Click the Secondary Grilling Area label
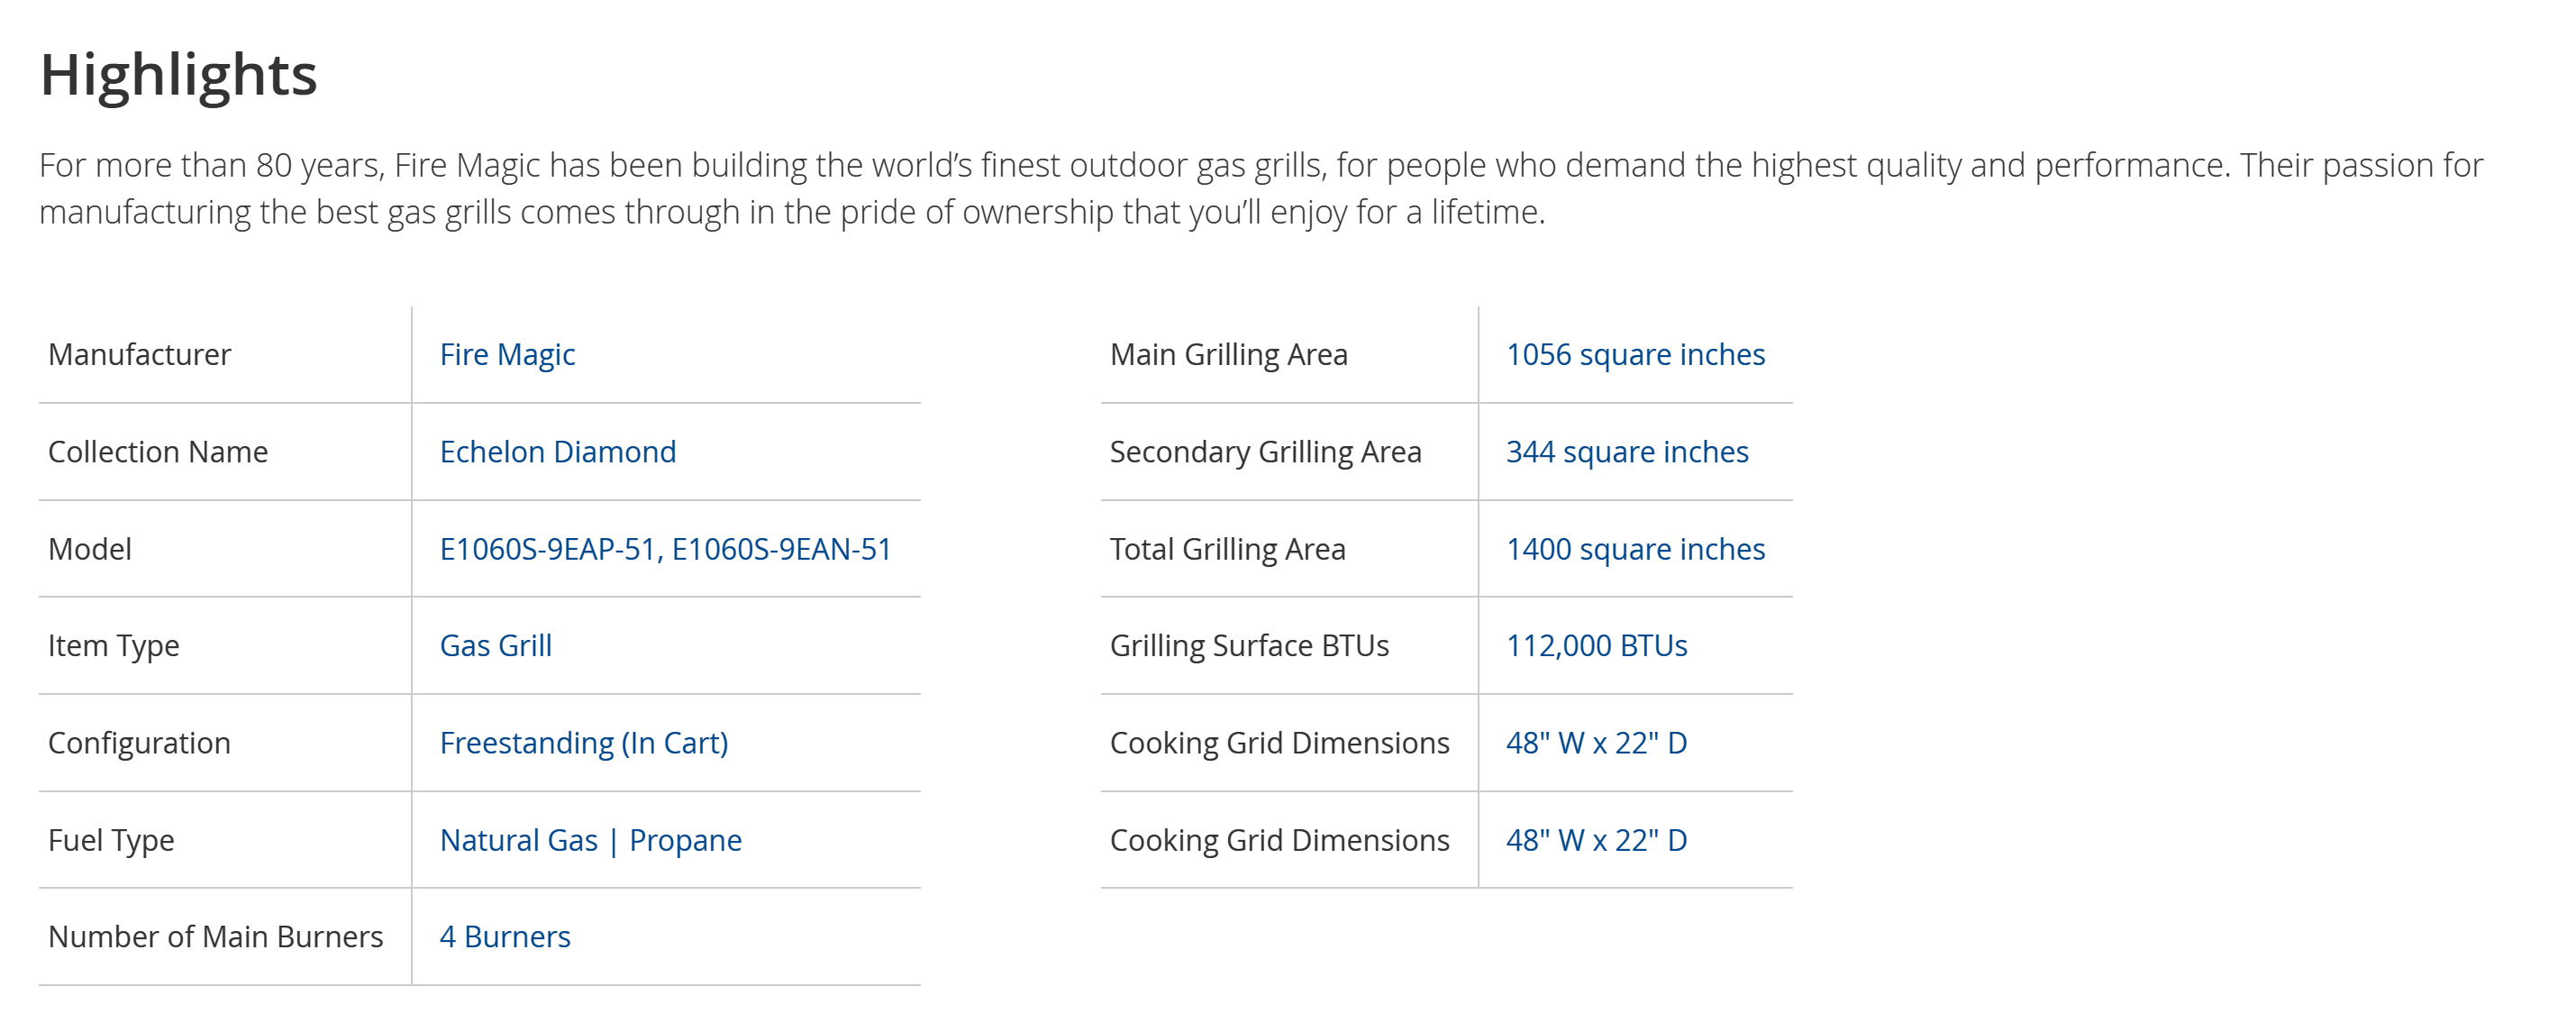 (x=1265, y=451)
